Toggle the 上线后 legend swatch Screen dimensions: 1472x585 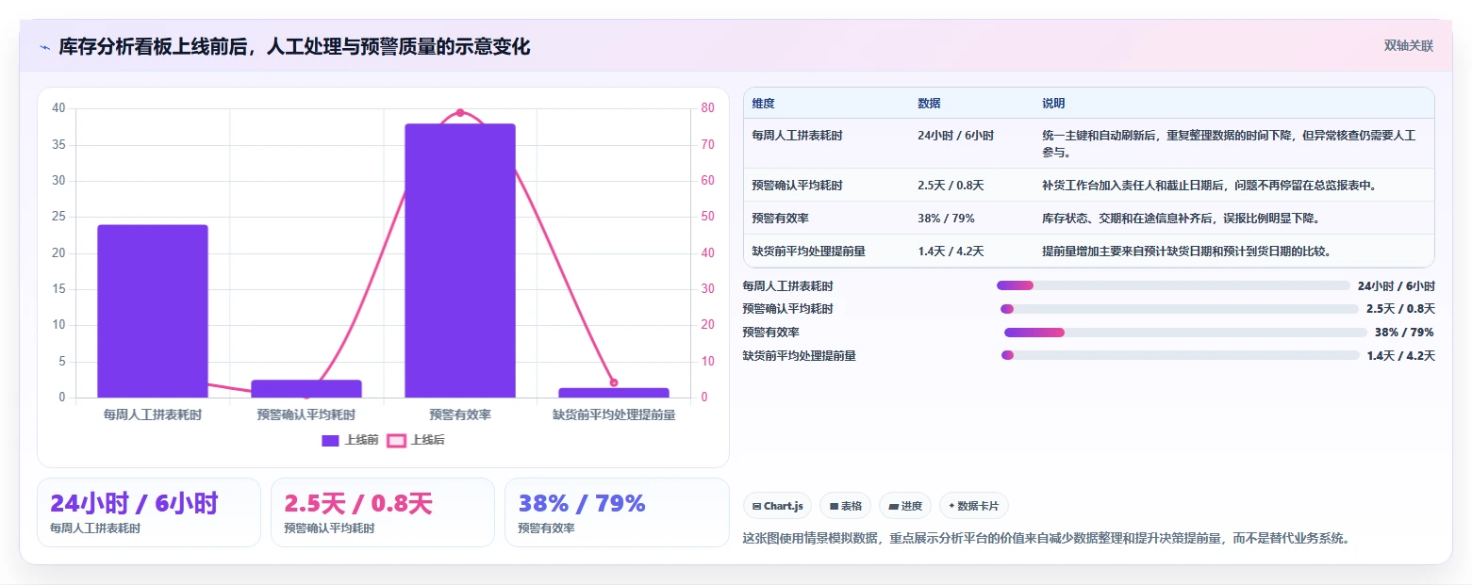(x=397, y=440)
